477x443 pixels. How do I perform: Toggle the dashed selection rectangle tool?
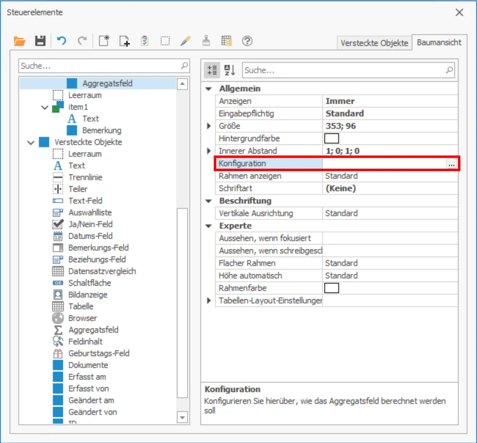click(x=165, y=41)
